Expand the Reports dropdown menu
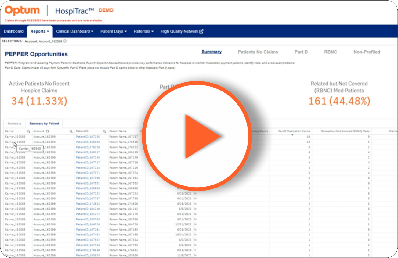This screenshot has width=398, height=258. tap(40, 31)
